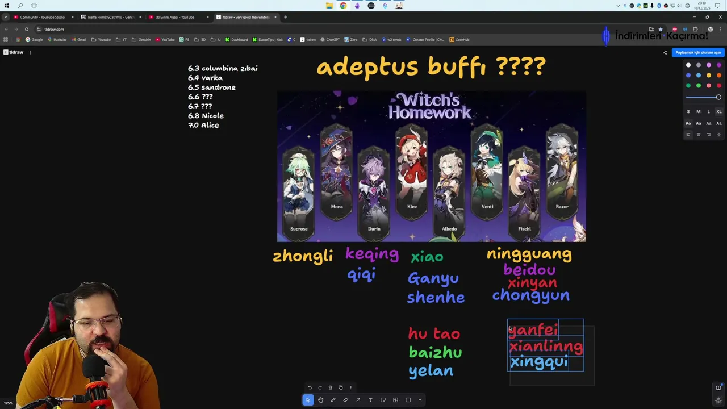
Task: Open Genshin bookmarks folder
Action: (141, 40)
